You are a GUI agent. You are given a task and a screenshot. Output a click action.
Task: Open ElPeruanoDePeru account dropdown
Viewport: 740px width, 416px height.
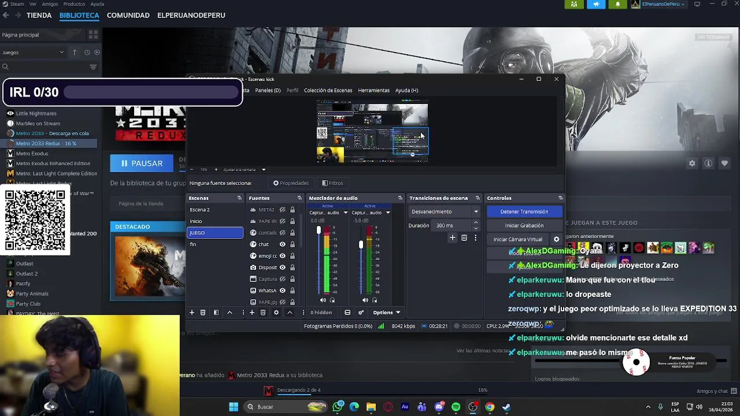tap(658, 4)
